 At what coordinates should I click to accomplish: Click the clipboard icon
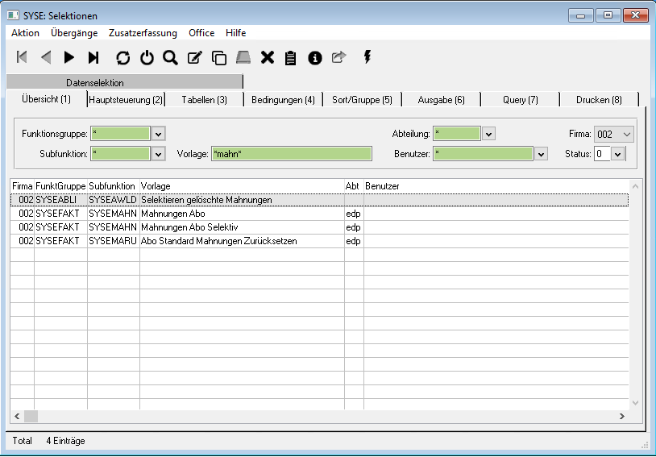[x=291, y=57]
